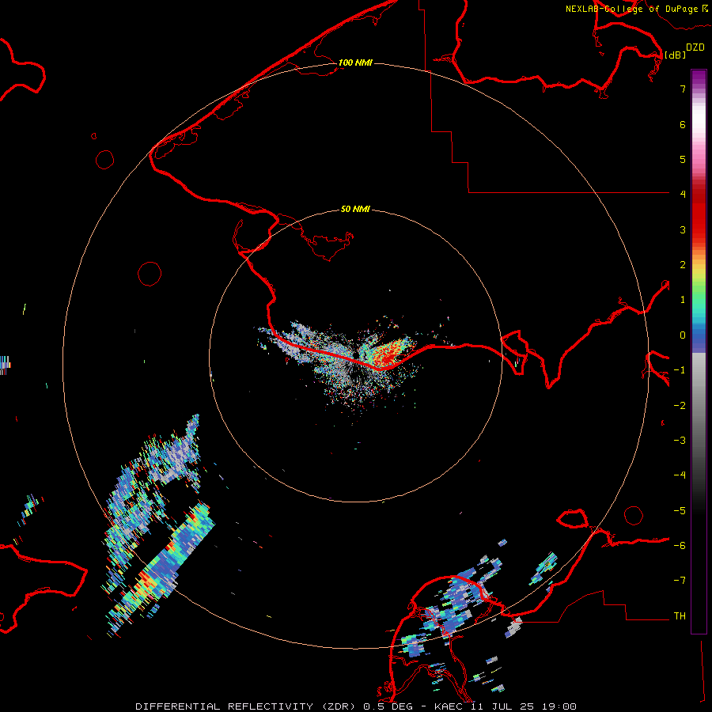This screenshot has width=712, height=712.
Task: Click the -5 value on color scale
Action: tap(680, 511)
